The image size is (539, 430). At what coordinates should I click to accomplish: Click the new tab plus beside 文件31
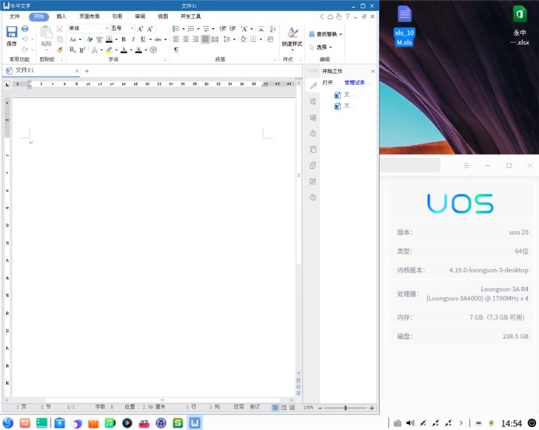[87, 71]
